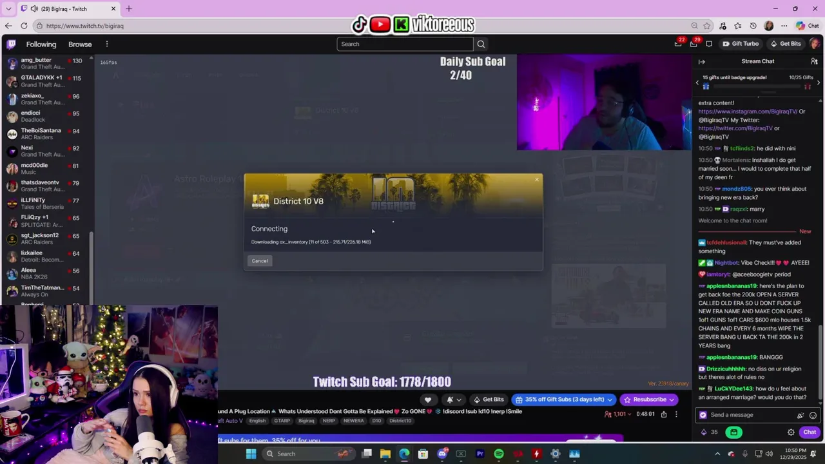Image resolution: width=825 pixels, height=464 pixels.
Task: Open the chat community users icon
Action: (814, 61)
